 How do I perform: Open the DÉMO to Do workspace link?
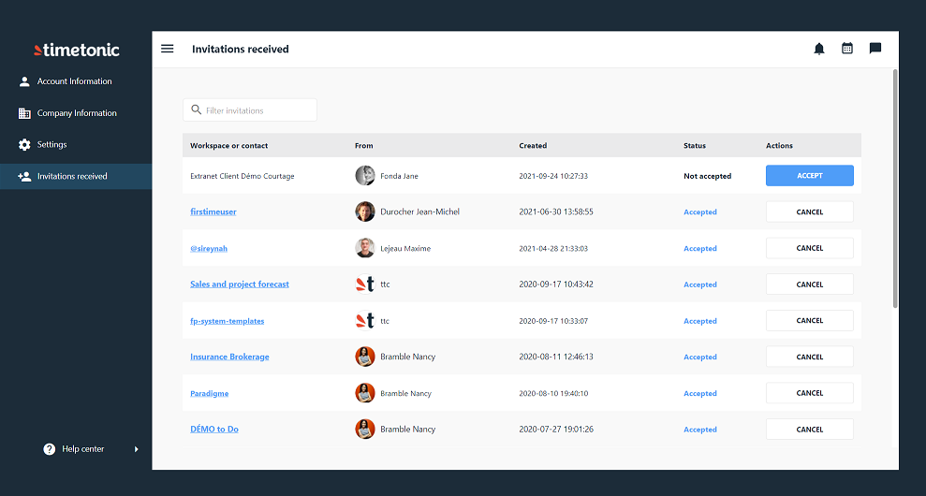213,430
